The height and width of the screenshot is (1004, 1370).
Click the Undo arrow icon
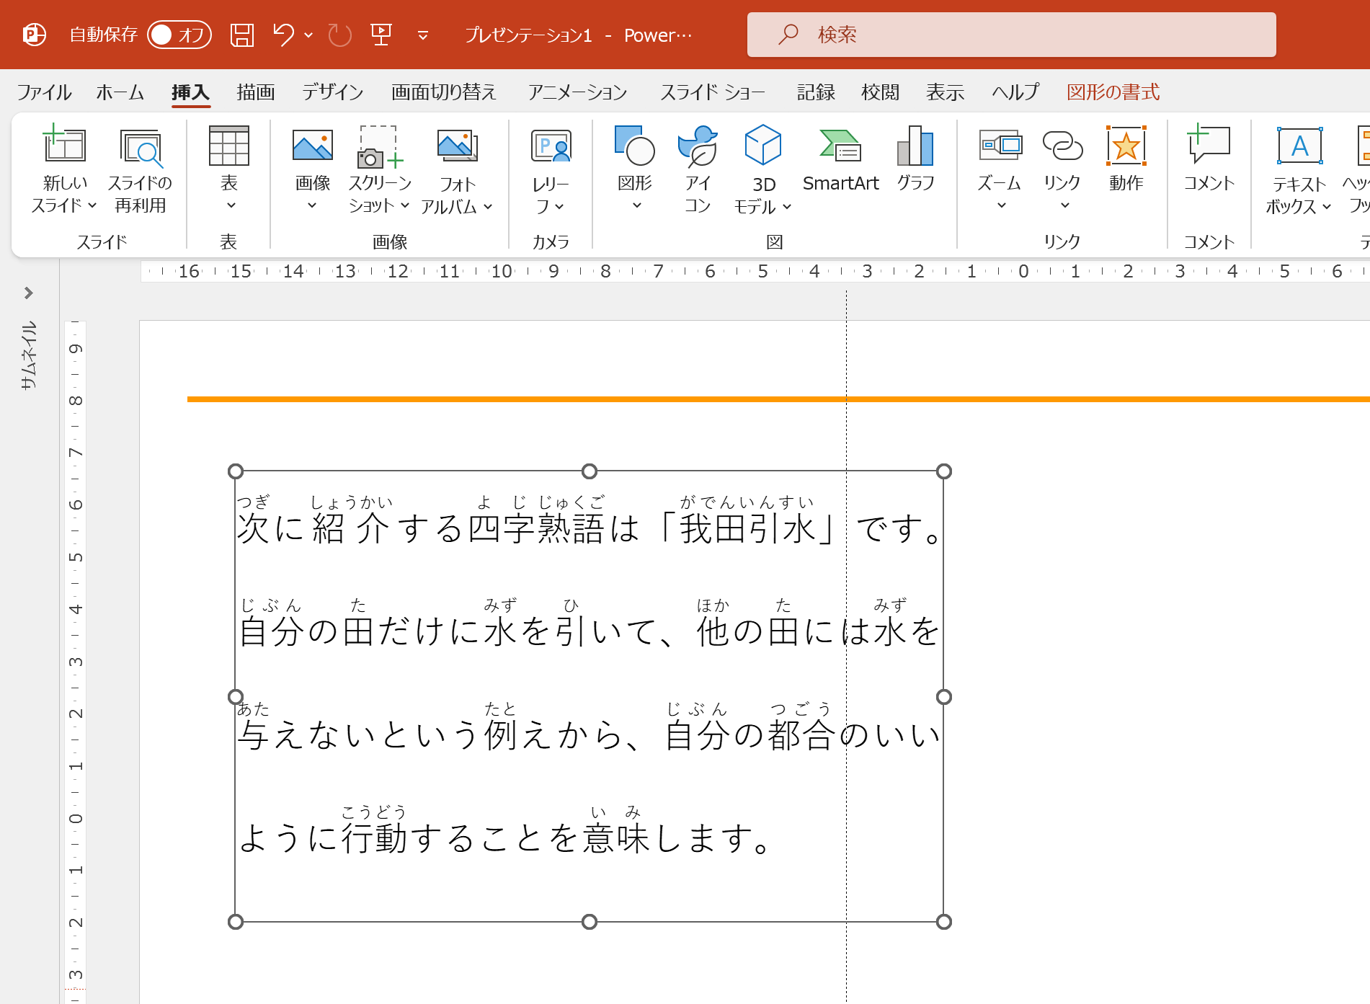point(283,35)
